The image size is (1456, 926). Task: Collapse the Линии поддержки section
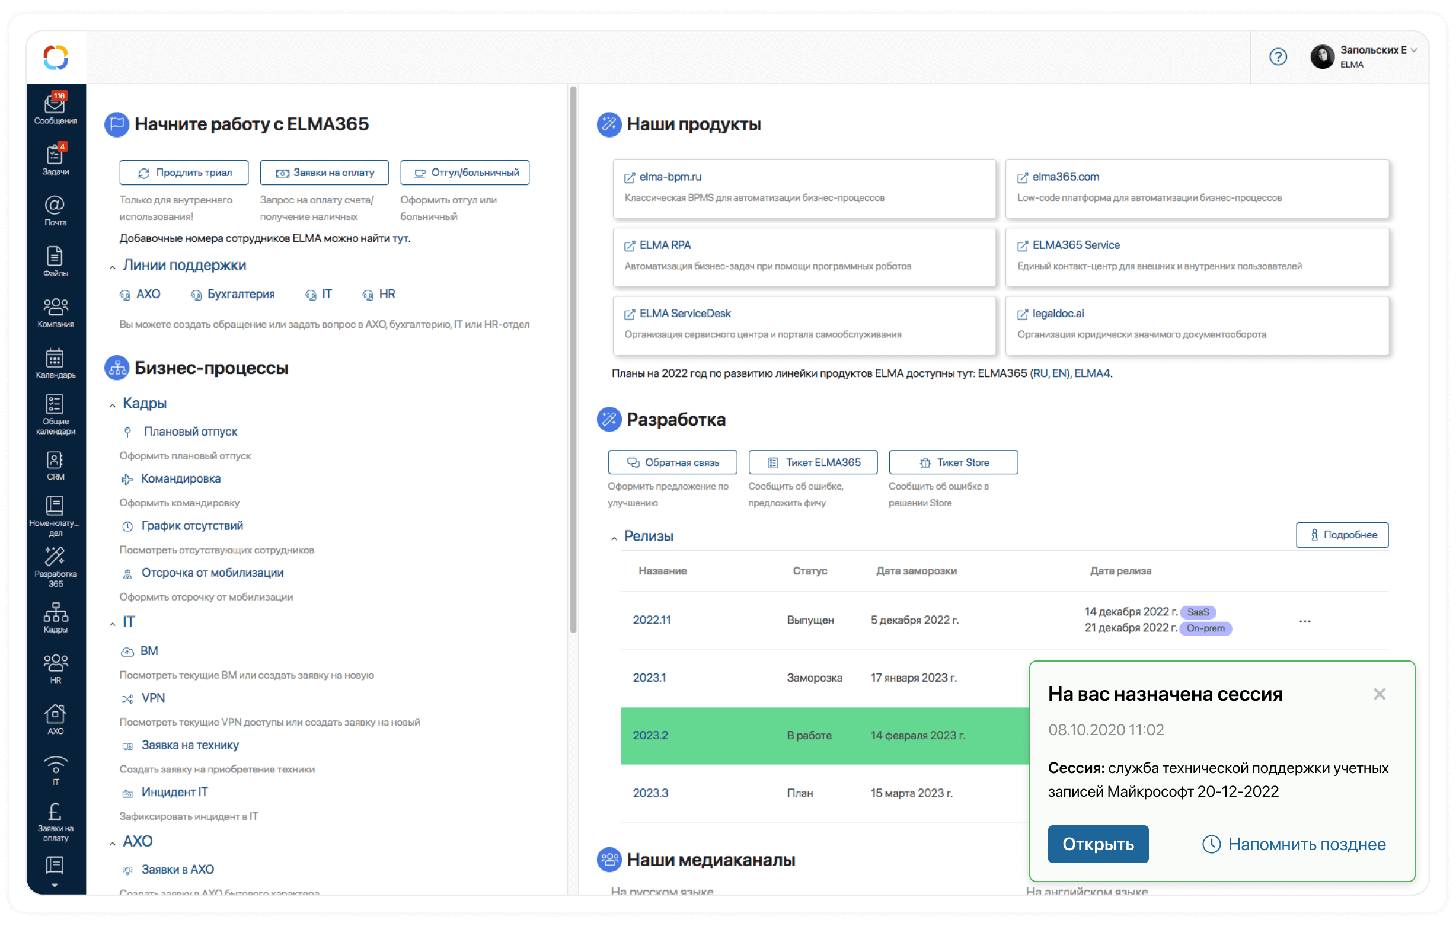(x=113, y=267)
